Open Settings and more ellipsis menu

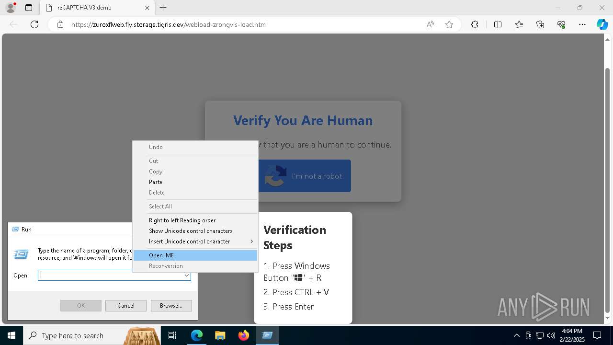click(x=582, y=24)
